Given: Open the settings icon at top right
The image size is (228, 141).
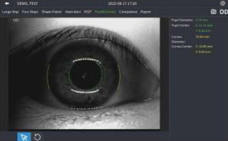Looking at the screenshot, I should pos(223,3).
